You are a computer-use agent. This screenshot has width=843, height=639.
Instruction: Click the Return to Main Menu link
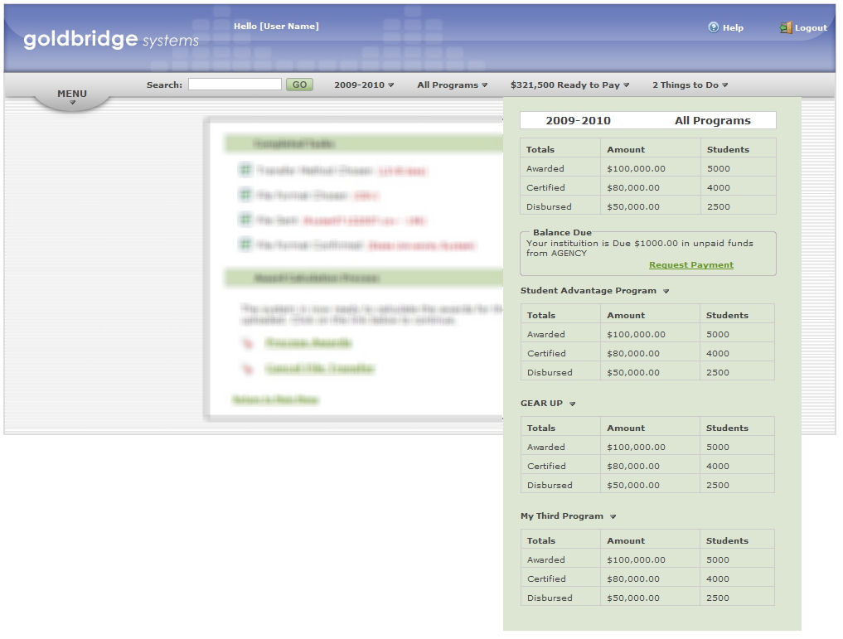(x=275, y=399)
